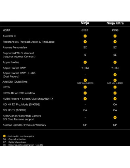The image size is (130, 168).
Task: Click Wi-Fi value 6 under Ninja
Action: pos(85,55)
